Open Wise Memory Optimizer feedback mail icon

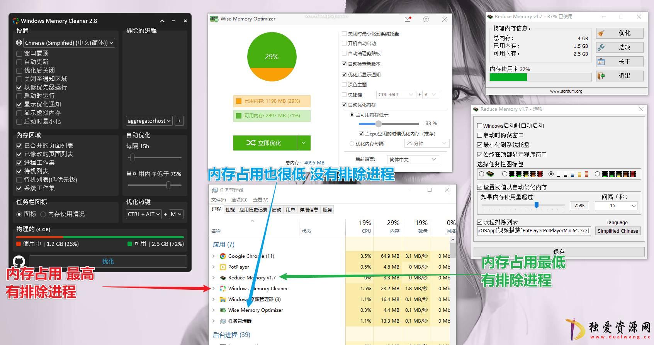pyautogui.click(x=408, y=19)
